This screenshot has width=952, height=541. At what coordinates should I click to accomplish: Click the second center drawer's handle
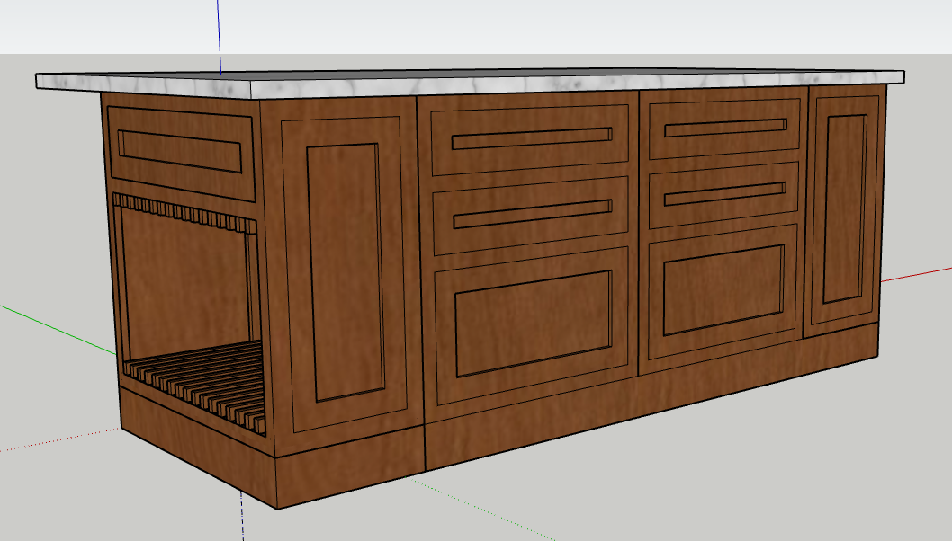(x=531, y=215)
